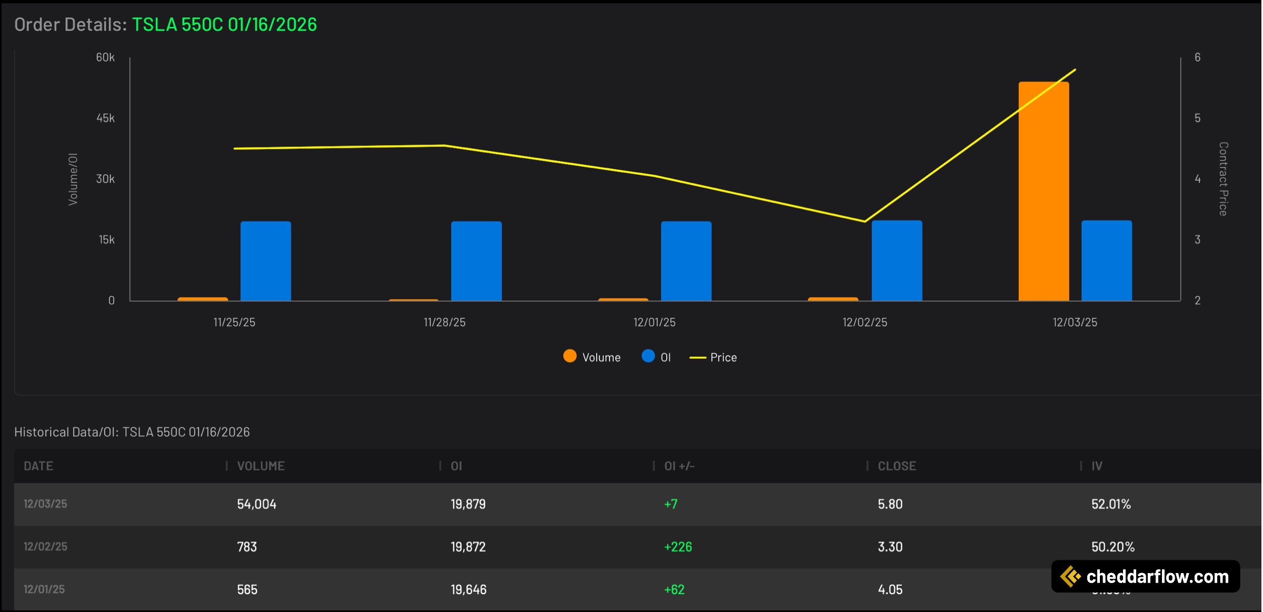The height and width of the screenshot is (612, 1263).
Task: Click the blue OI bar for 11/28/25
Action: (476, 262)
